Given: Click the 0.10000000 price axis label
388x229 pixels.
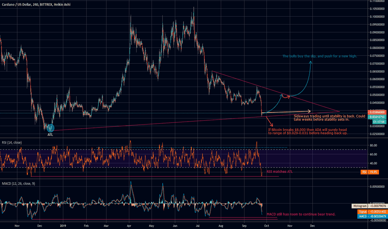Looking at the screenshot, I should pos(377,17).
